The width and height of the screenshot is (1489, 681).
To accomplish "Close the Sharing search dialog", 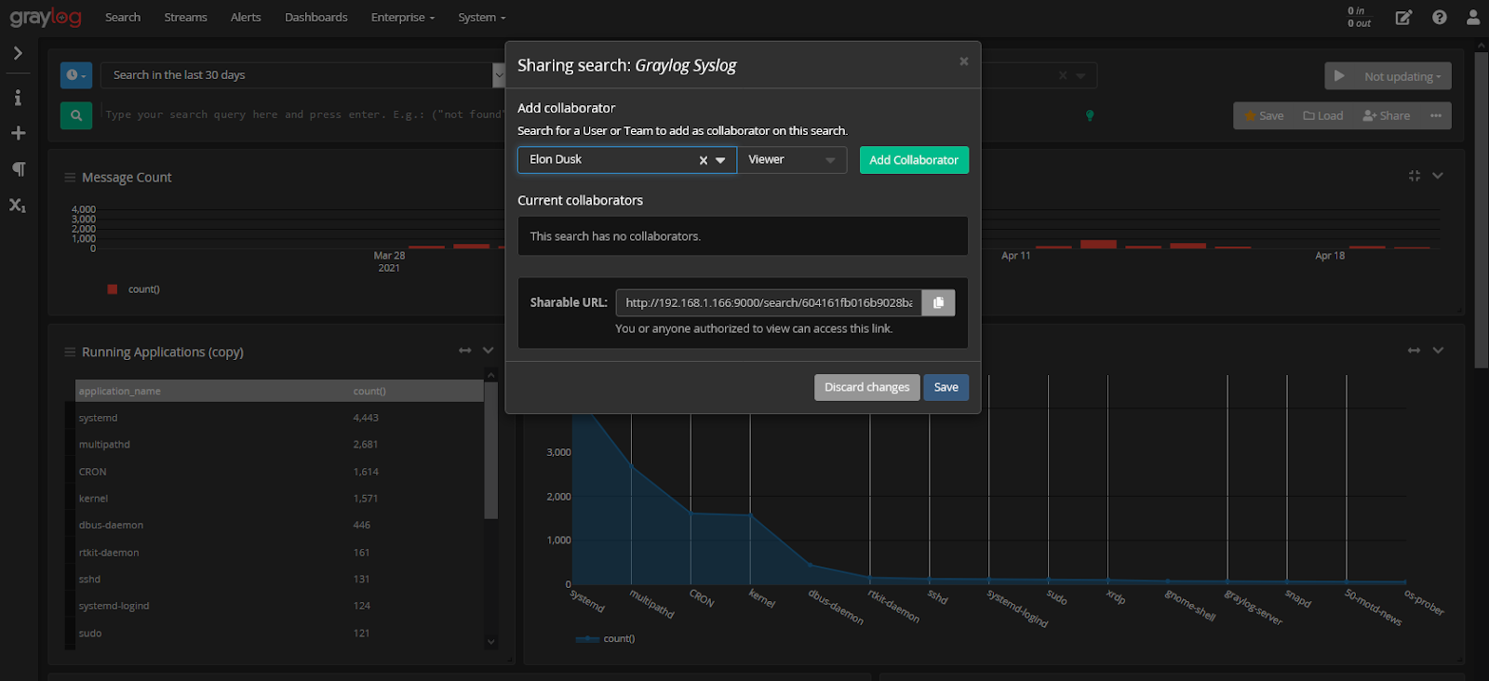I will pos(964,61).
